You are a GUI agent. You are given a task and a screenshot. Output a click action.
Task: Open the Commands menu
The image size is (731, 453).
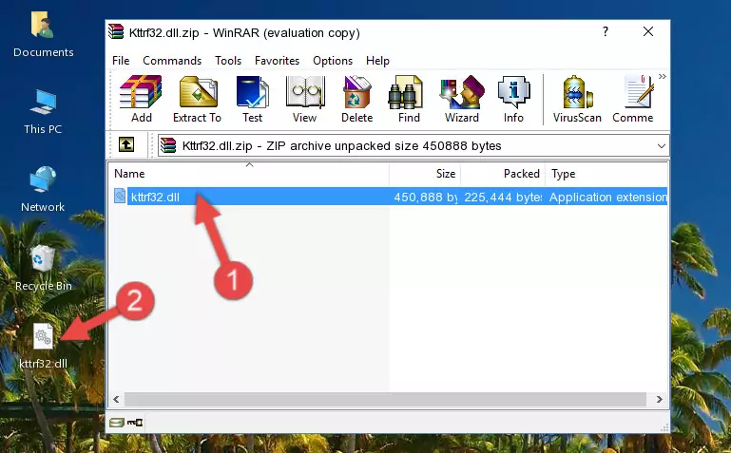172,61
